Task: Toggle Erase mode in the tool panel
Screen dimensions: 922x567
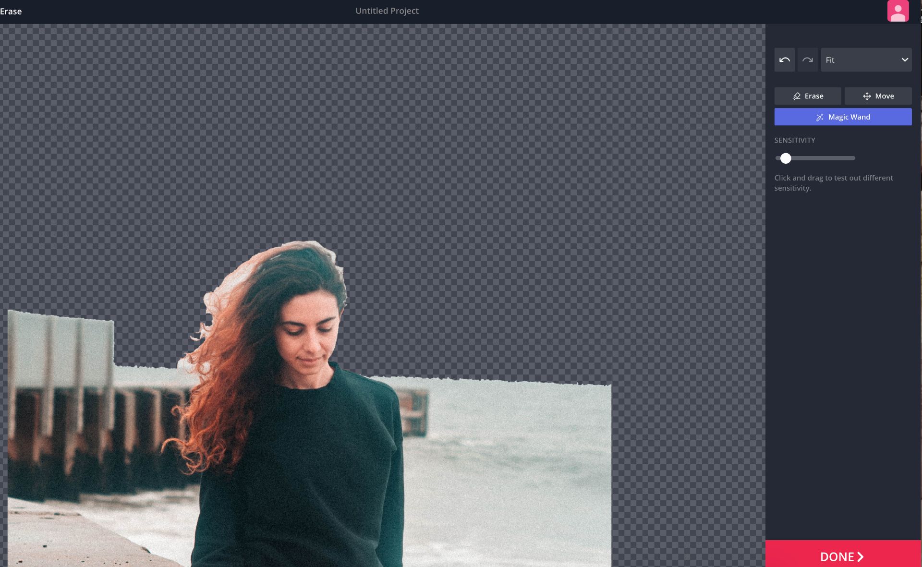Action: [x=807, y=96]
